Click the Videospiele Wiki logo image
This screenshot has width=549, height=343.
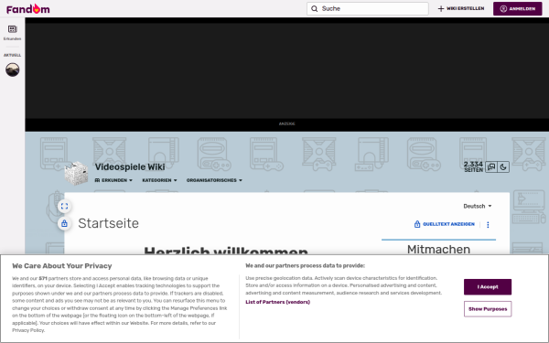click(76, 173)
